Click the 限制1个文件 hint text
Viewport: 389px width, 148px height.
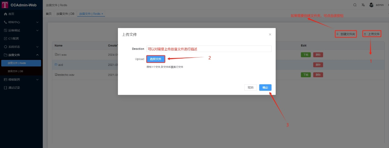(165, 67)
